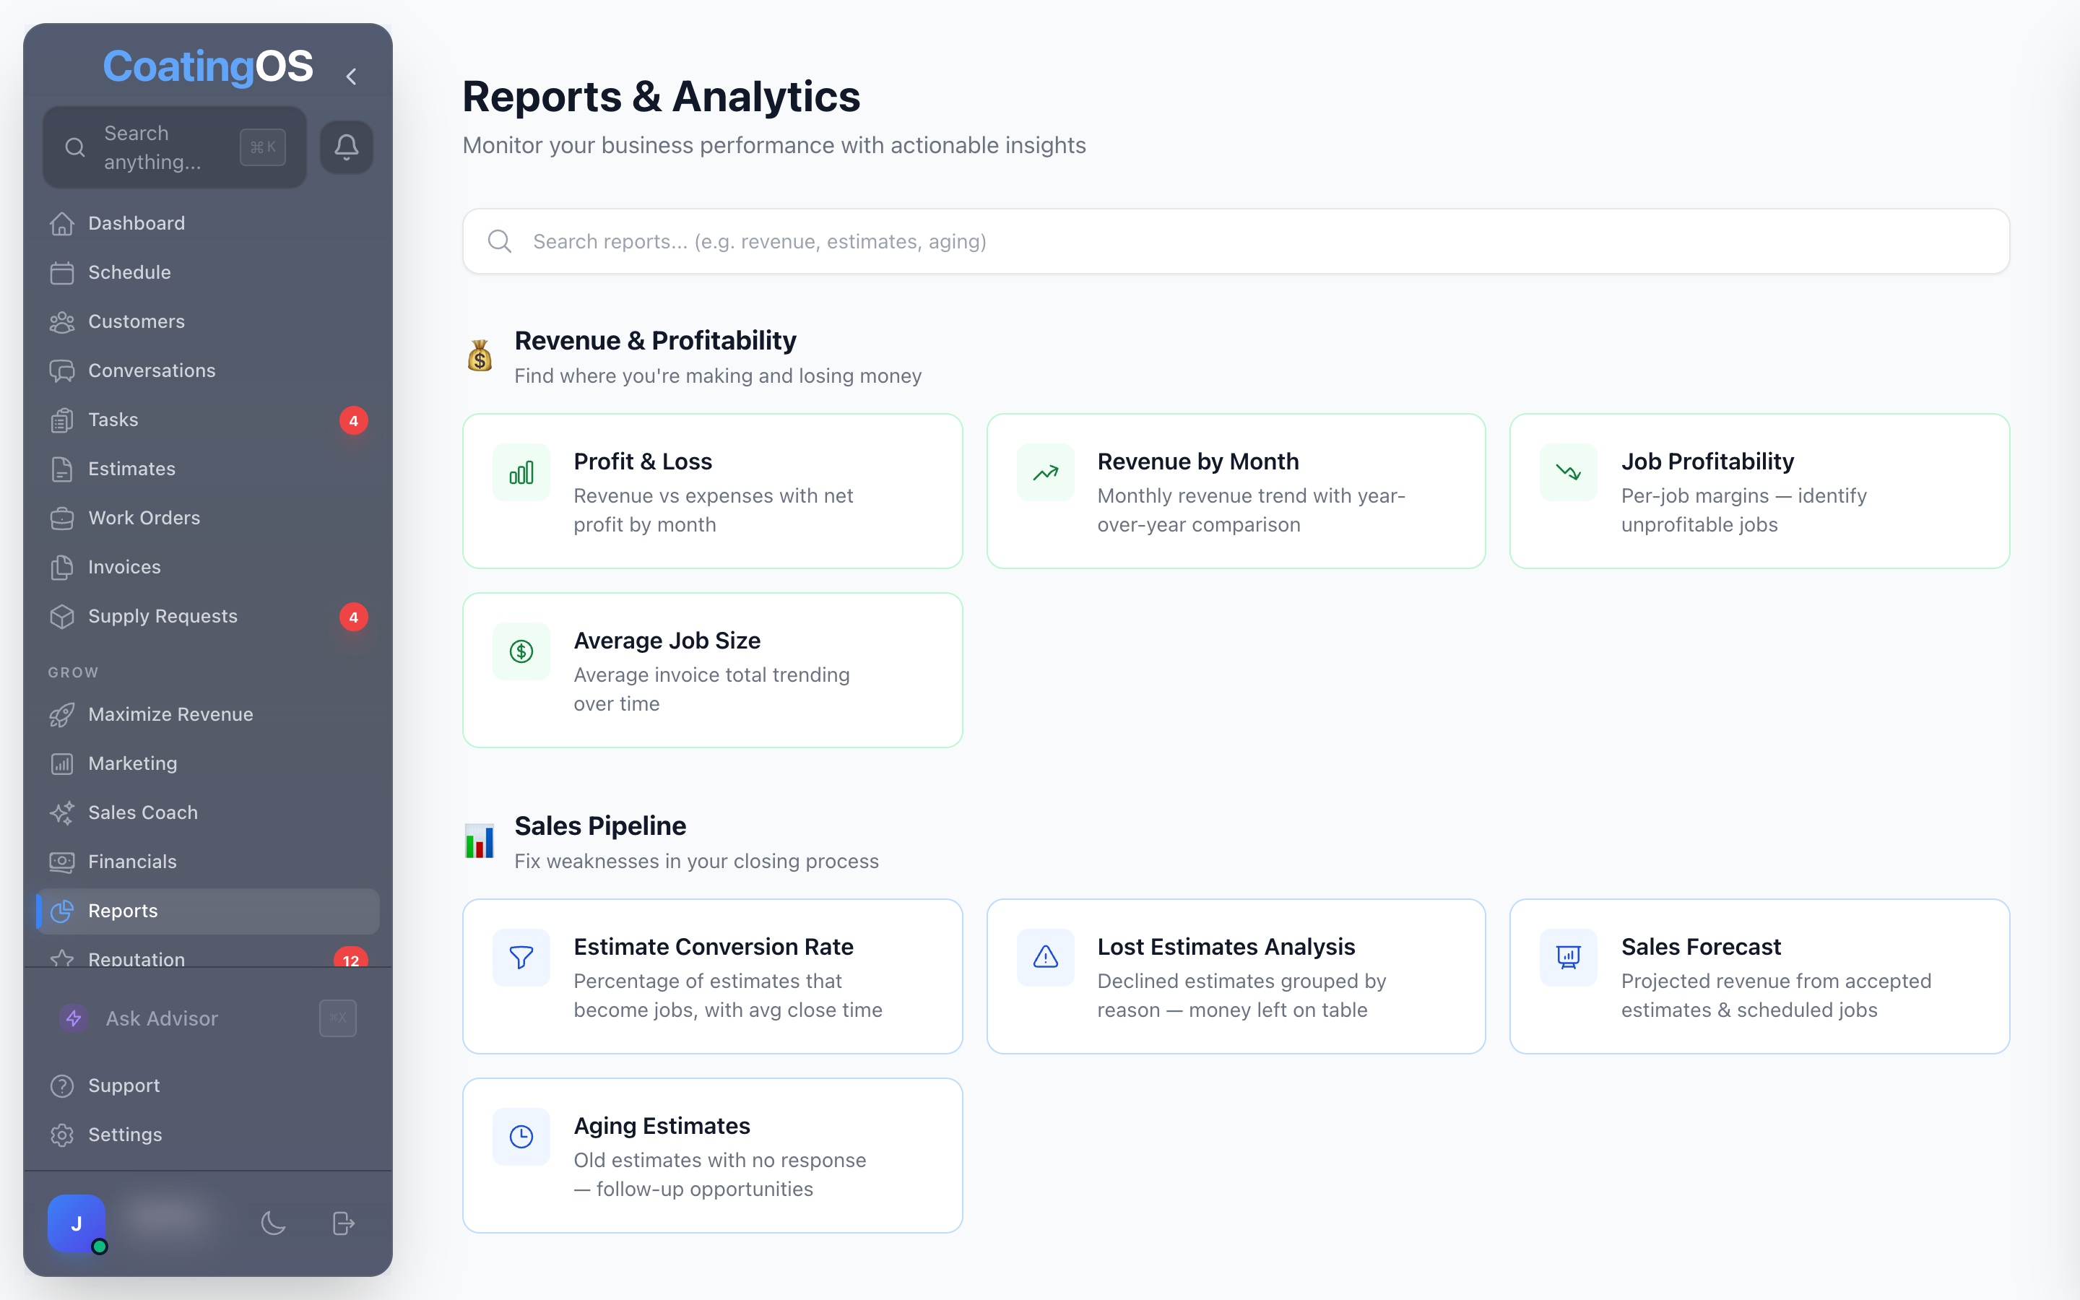Open Financials in the sidebar

207,862
